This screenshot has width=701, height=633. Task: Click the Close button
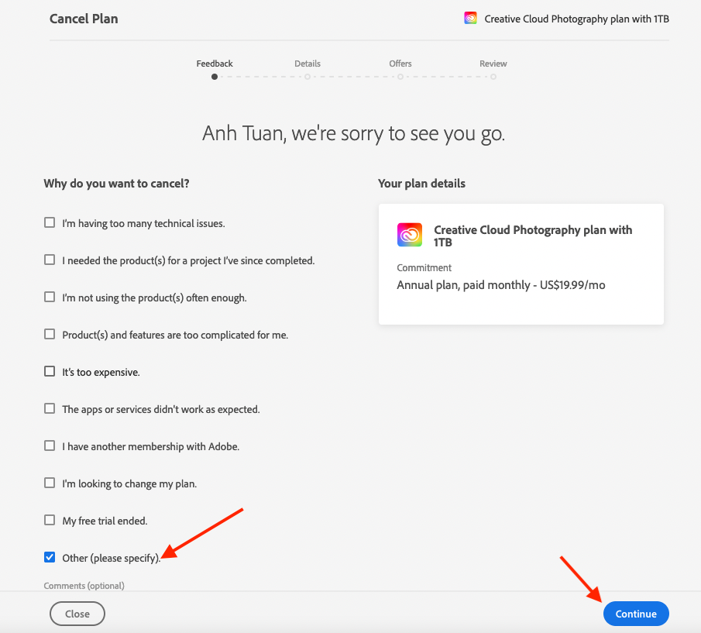tap(77, 613)
